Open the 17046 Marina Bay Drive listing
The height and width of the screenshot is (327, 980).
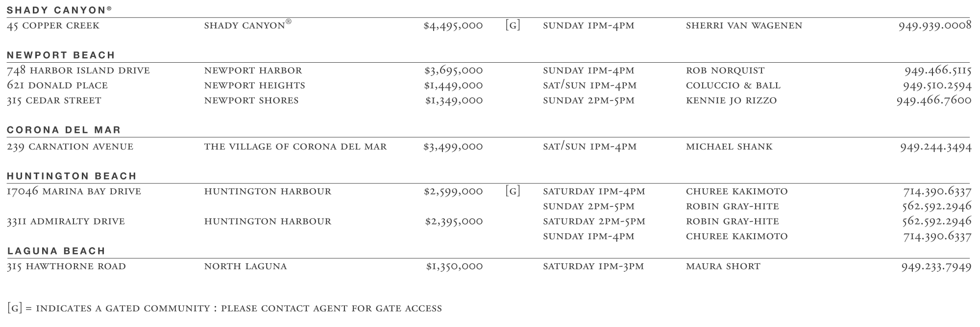pos(74,191)
